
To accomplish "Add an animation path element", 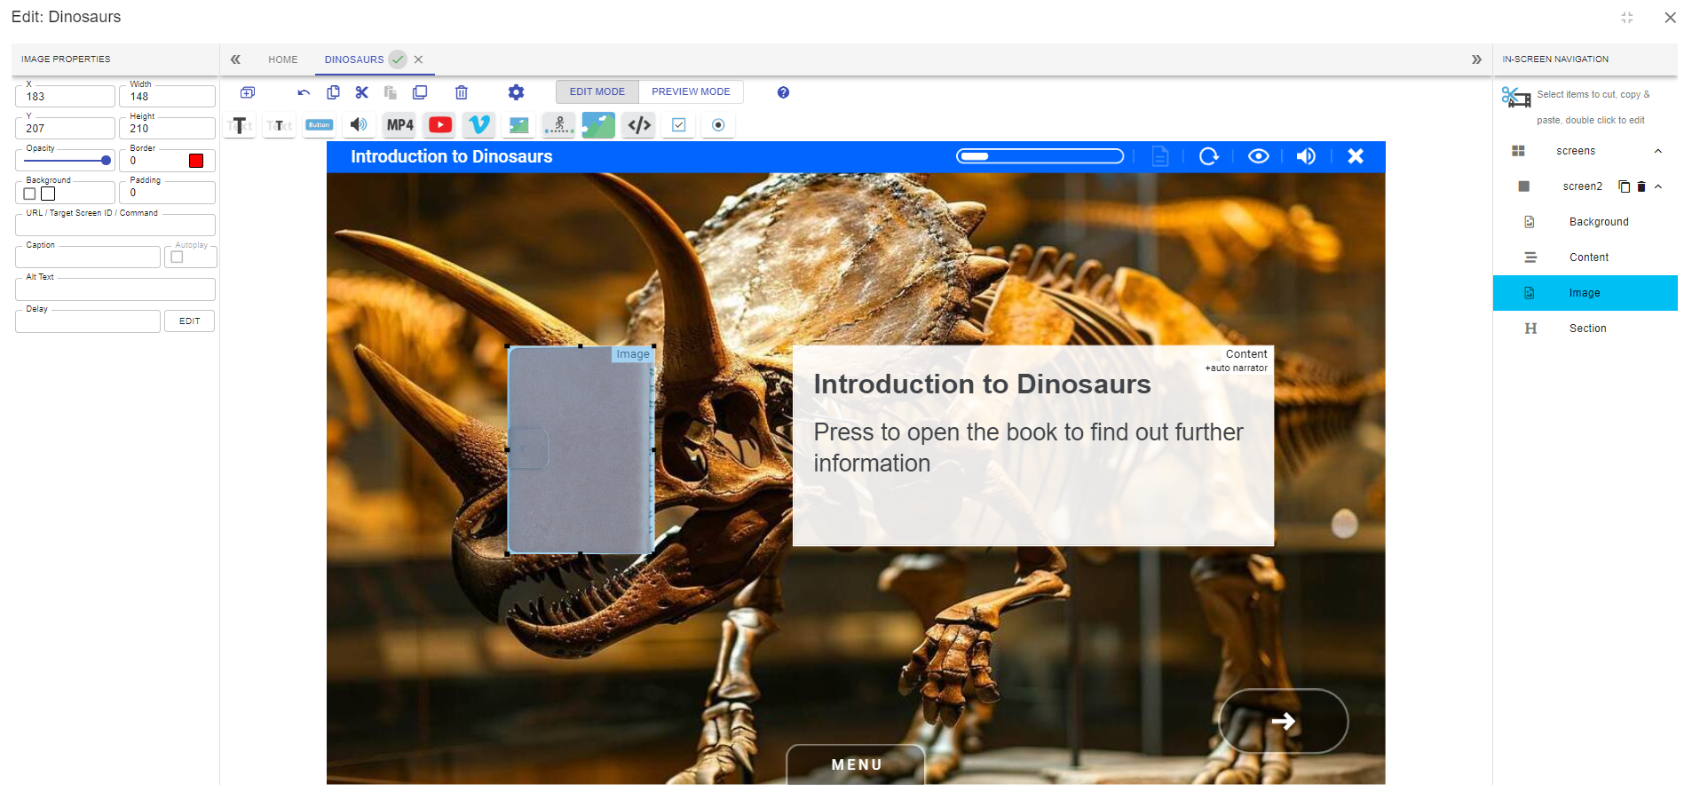I will 558,125.
